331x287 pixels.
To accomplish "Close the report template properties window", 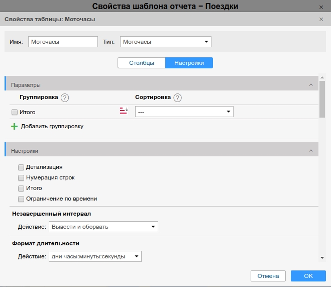I will point(321,7).
